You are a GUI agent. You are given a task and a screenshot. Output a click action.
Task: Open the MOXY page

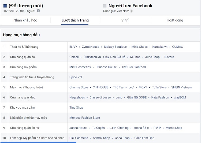pyautogui.click(x=143, y=87)
